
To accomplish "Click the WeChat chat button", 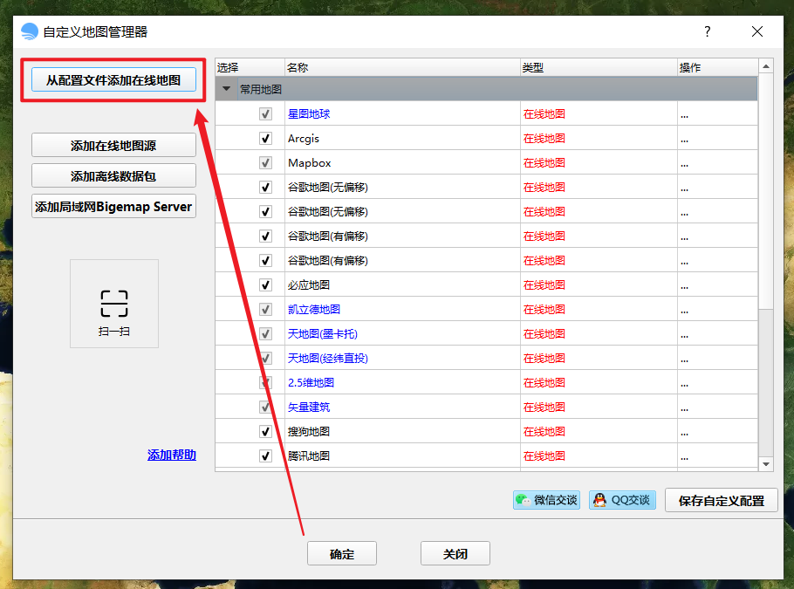I will click(546, 500).
